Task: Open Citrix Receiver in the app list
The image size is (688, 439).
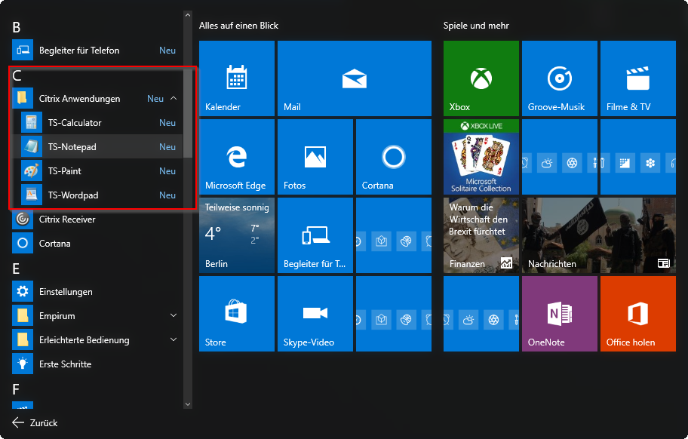Action: point(97,219)
